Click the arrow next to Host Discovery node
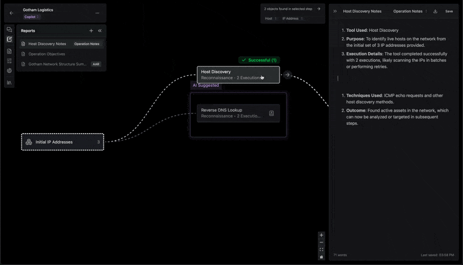Image resolution: width=463 pixels, height=265 pixels. tap(288, 75)
